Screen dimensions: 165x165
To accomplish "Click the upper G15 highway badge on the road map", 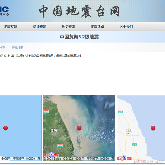I will coord(120,112).
